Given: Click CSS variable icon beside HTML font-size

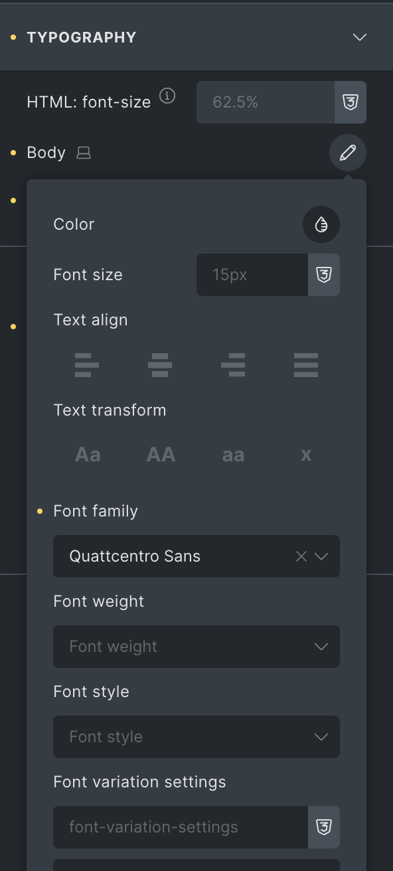Looking at the screenshot, I should (x=351, y=102).
